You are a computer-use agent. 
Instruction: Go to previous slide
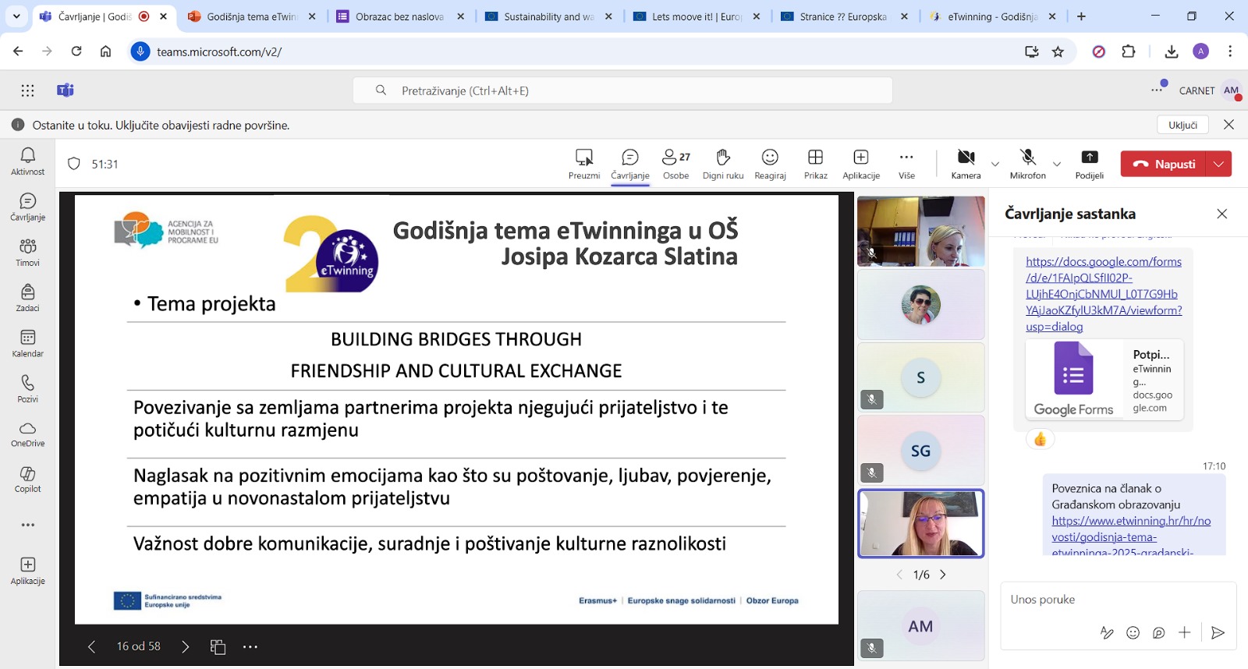92,646
